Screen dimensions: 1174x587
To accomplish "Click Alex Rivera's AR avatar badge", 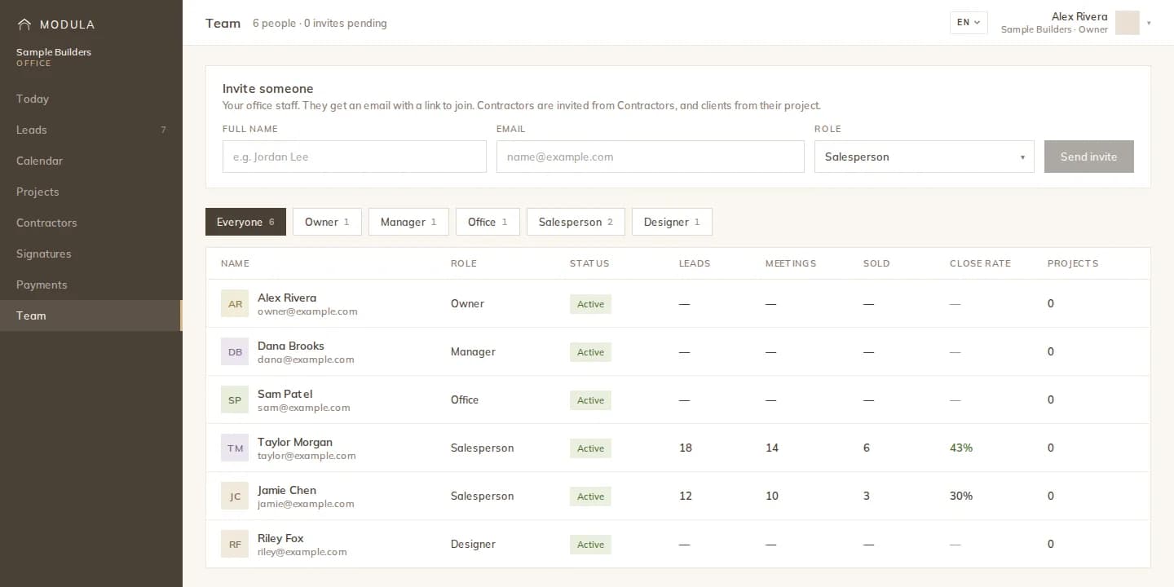I will [x=235, y=303].
